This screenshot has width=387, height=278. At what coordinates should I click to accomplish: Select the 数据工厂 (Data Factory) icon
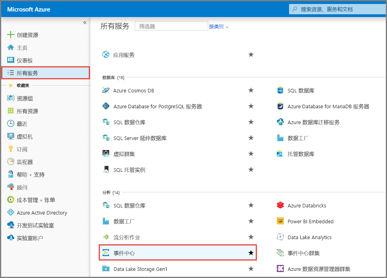pyautogui.click(x=106, y=221)
